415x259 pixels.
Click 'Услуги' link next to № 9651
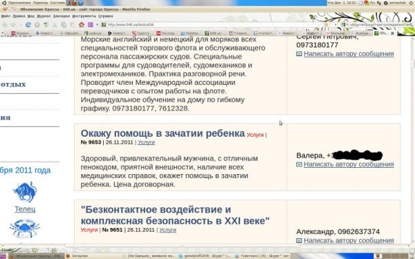click(x=168, y=230)
